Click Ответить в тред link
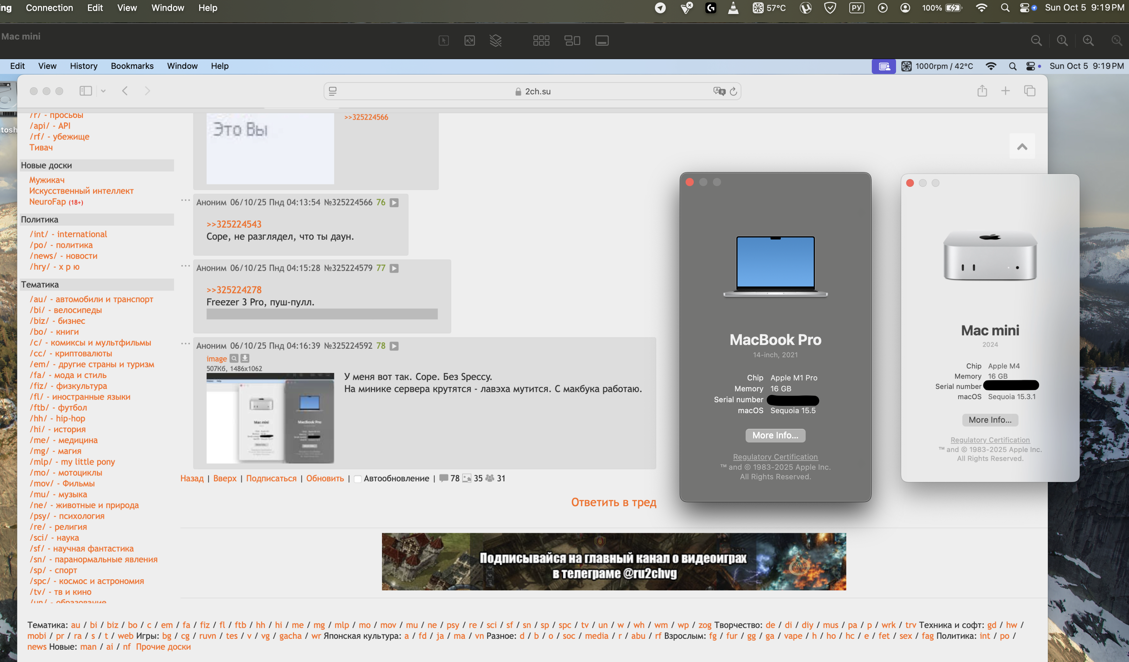The image size is (1129, 662). point(613,502)
